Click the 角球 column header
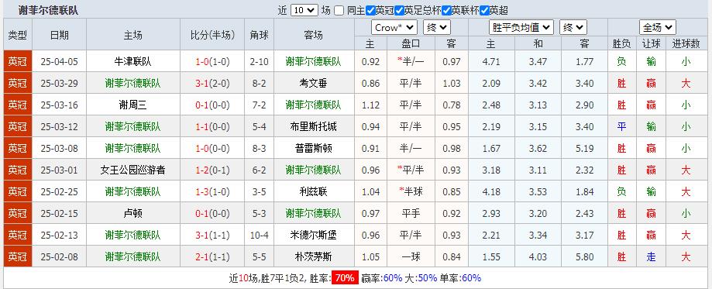This screenshot has height=289, width=712. (x=260, y=35)
